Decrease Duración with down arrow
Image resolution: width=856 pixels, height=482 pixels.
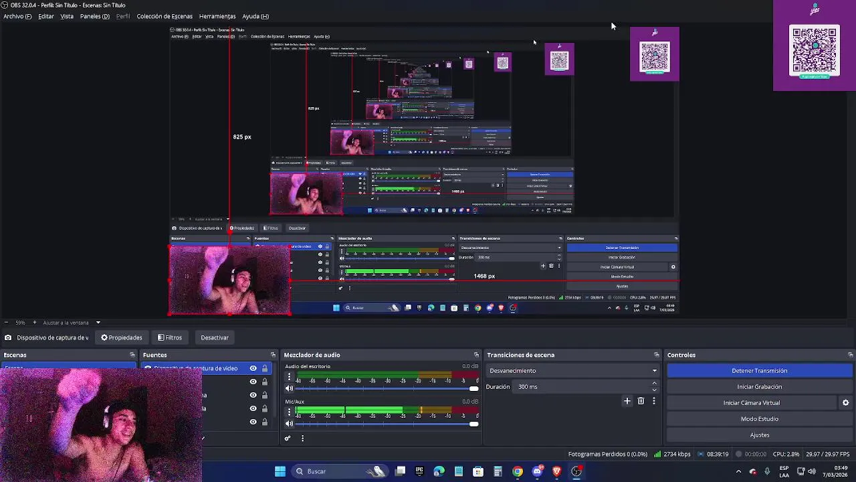pos(654,390)
